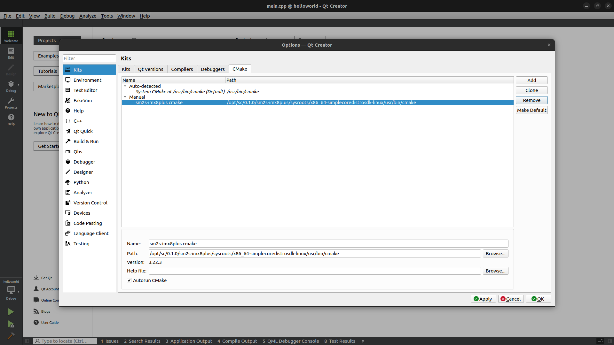Open the Language Client category
Viewport: 614px width, 345px height.
(91, 234)
